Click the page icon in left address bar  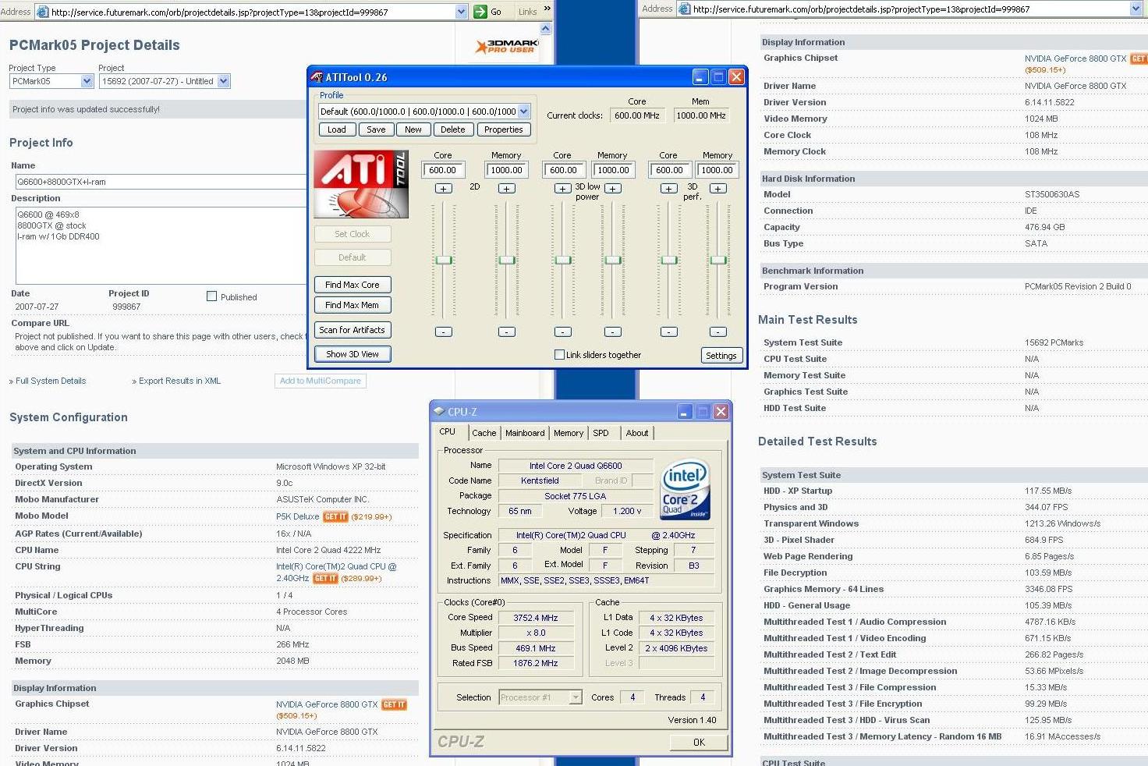point(42,12)
